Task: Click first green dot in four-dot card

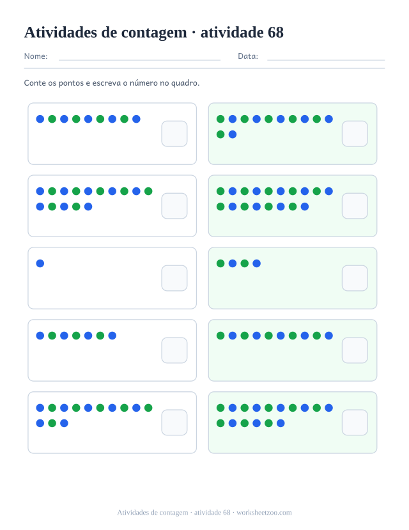Action: [x=220, y=263]
